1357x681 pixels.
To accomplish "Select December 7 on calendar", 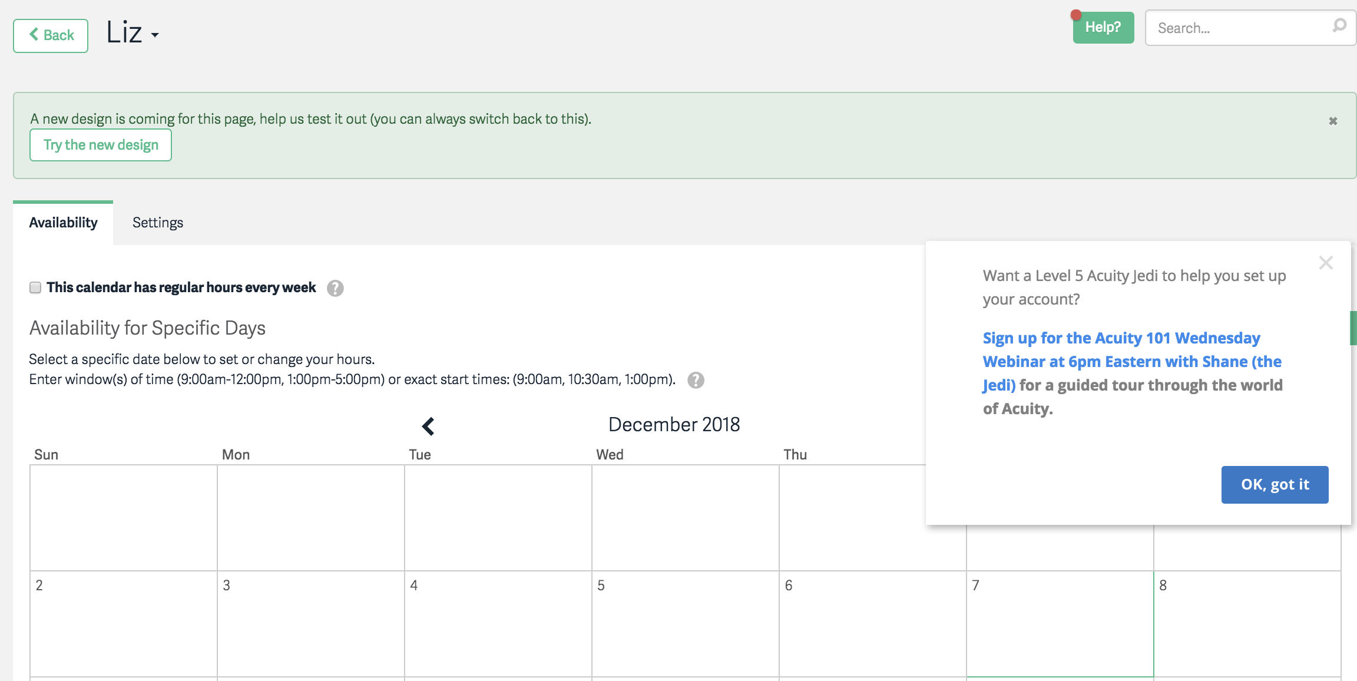I will [1060, 624].
